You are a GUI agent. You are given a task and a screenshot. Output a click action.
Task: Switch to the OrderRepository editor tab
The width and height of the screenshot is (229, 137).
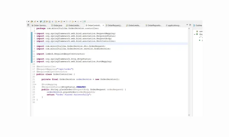click(x=154, y=26)
